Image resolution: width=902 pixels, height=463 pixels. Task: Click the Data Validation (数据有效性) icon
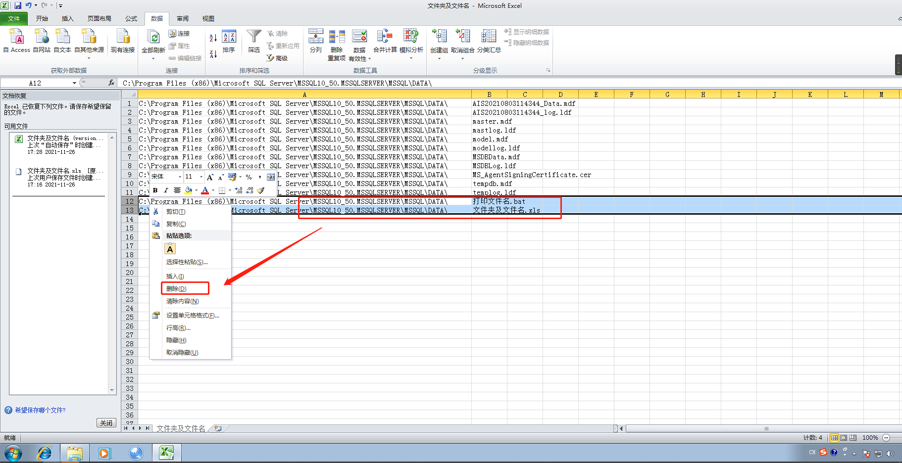[x=359, y=45]
